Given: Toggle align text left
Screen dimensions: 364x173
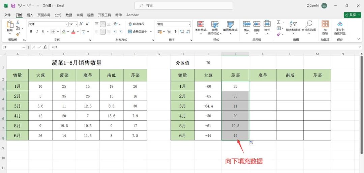Looking at the screenshot, I should click(97, 32).
